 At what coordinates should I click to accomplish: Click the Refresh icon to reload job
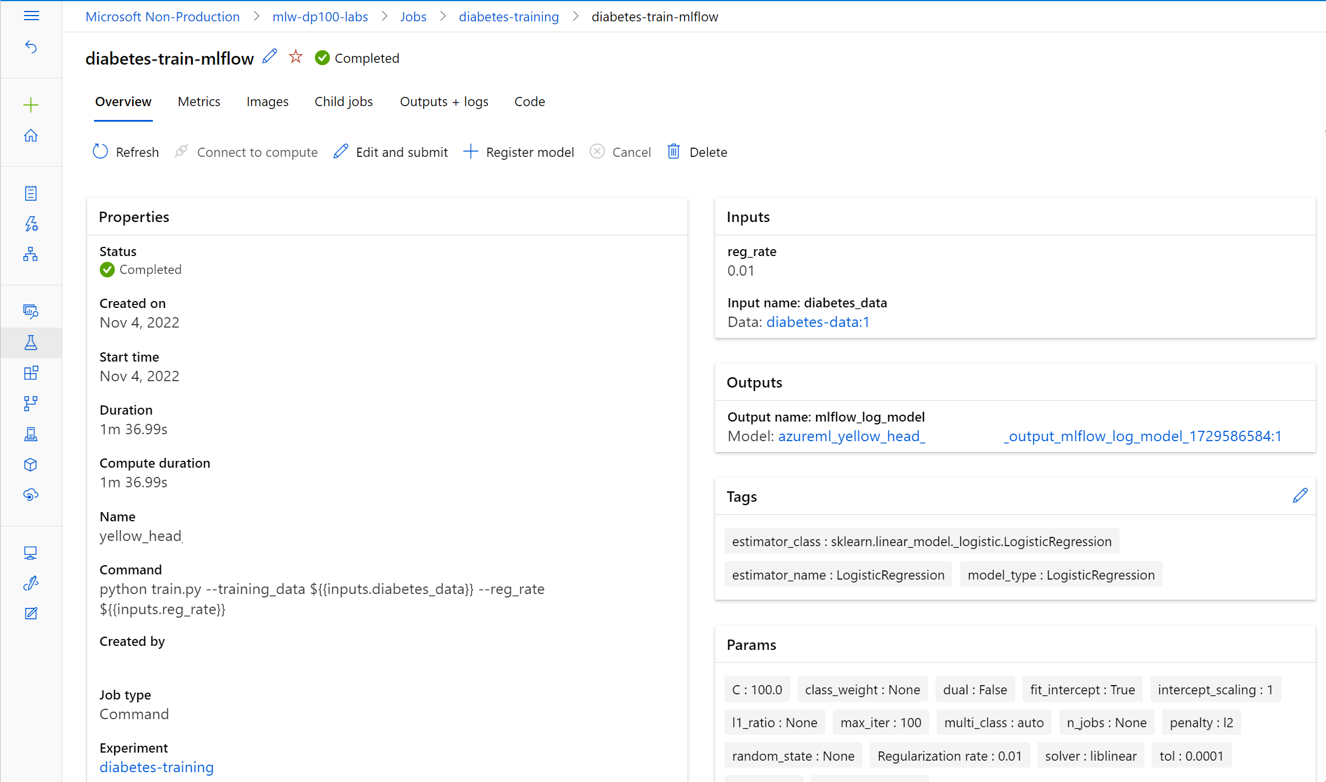click(100, 152)
